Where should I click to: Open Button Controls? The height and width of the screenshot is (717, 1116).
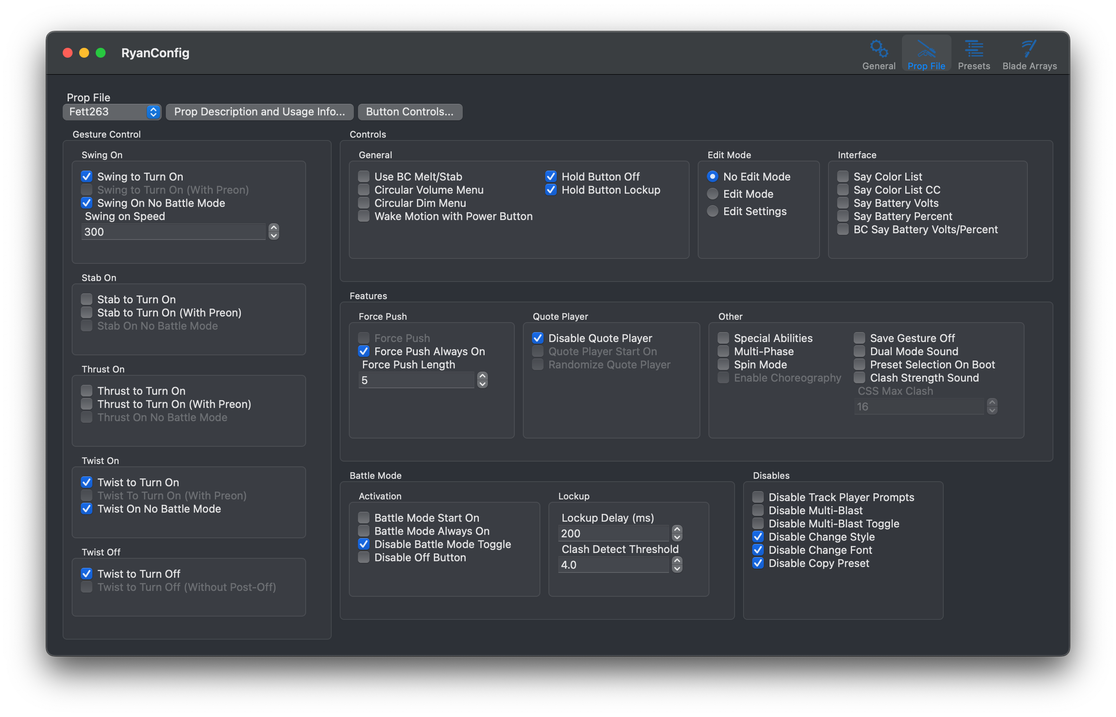(x=410, y=112)
